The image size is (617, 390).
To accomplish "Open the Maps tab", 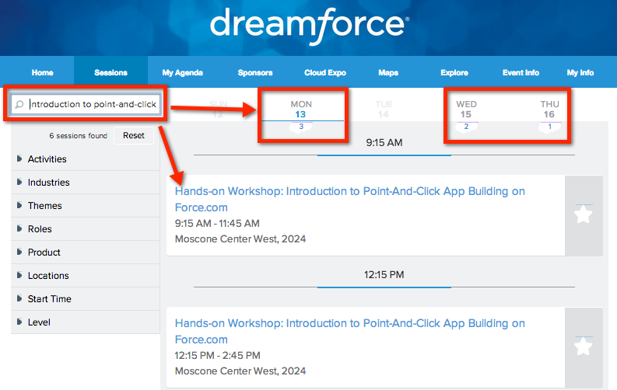I will [388, 73].
